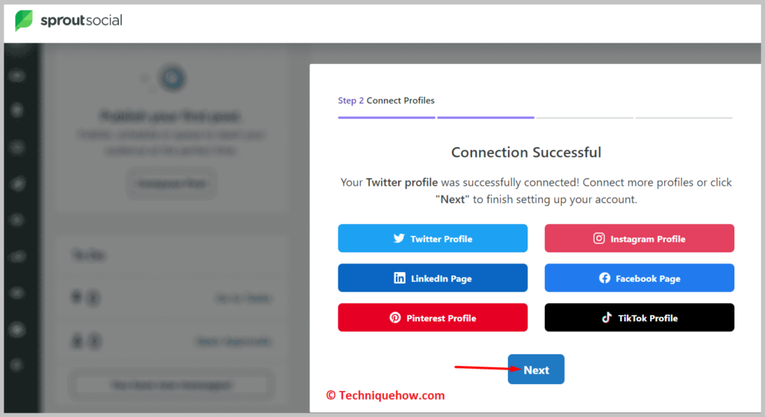Connect an Instagram Profile
Image resolution: width=765 pixels, height=417 pixels.
click(x=639, y=238)
